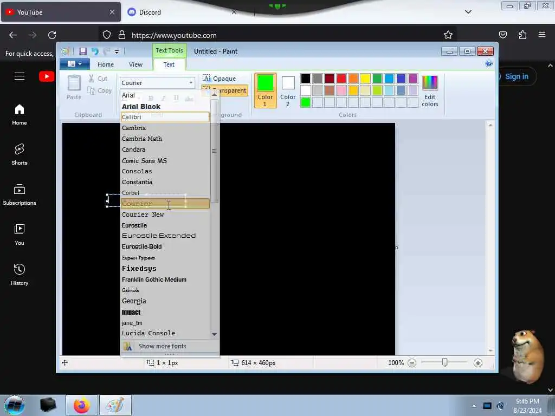Choose Fixedsys from font list
This screenshot has width=555, height=416.
pyautogui.click(x=165, y=269)
